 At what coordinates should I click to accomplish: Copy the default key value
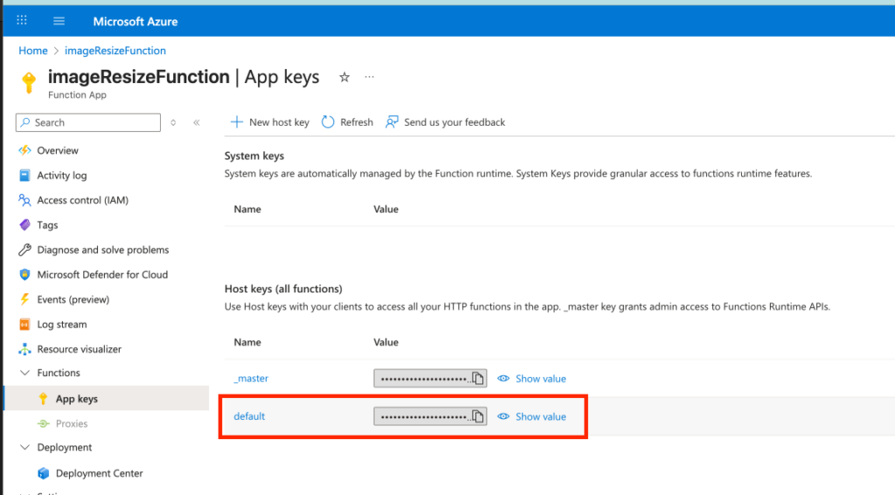click(477, 416)
